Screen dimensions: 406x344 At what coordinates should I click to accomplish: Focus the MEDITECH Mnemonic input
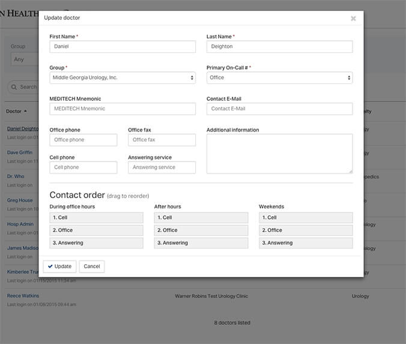click(123, 109)
